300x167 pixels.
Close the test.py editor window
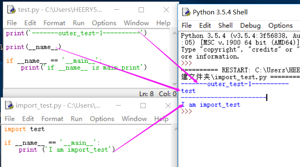click(x=166, y=9)
